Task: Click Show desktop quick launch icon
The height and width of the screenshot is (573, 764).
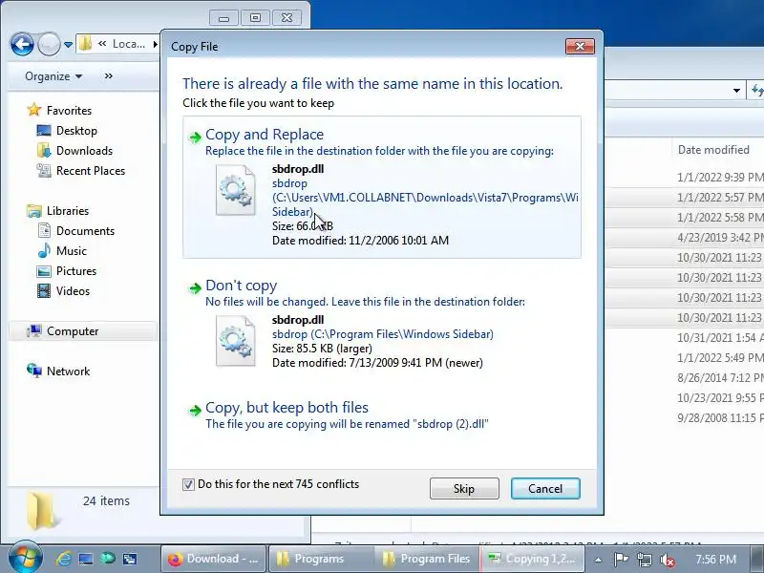Action: click(x=86, y=559)
